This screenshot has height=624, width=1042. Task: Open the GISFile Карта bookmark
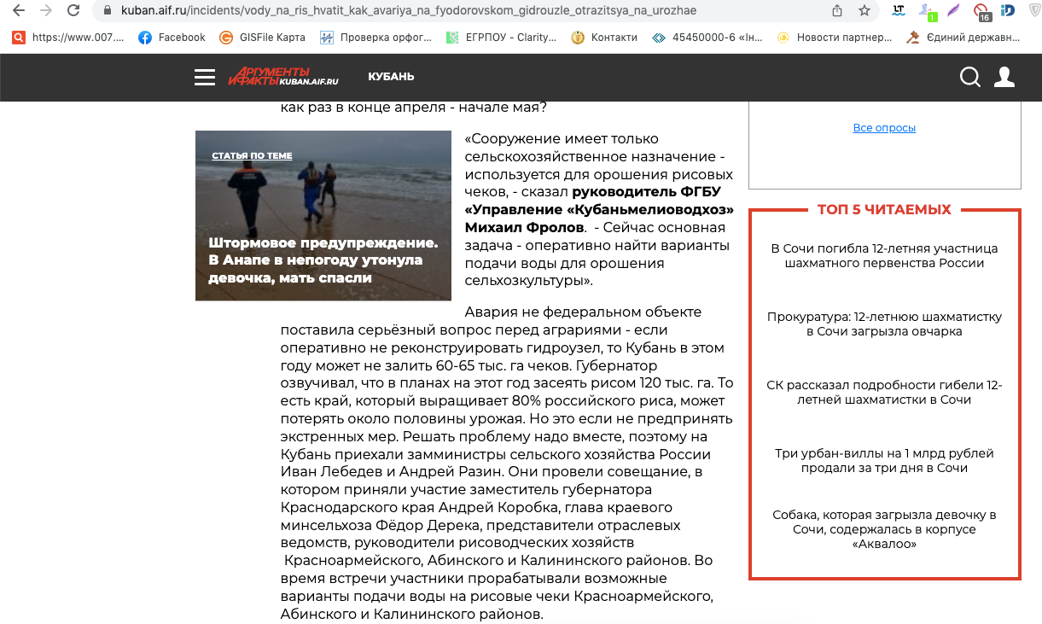(x=260, y=38)
